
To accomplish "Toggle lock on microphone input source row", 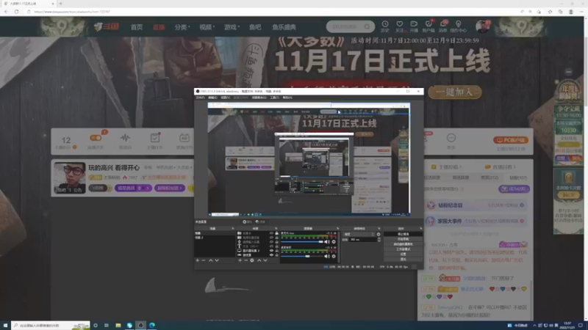I will pos(277,242).
